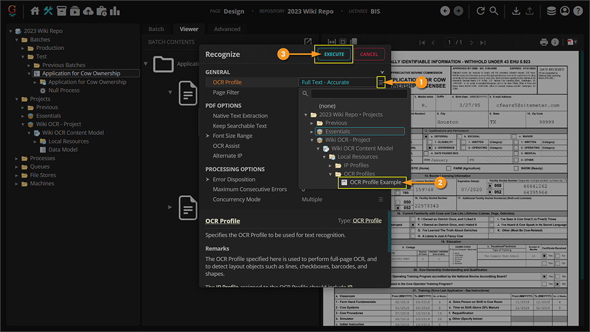Click the page number field in viewer

point(450,42)
